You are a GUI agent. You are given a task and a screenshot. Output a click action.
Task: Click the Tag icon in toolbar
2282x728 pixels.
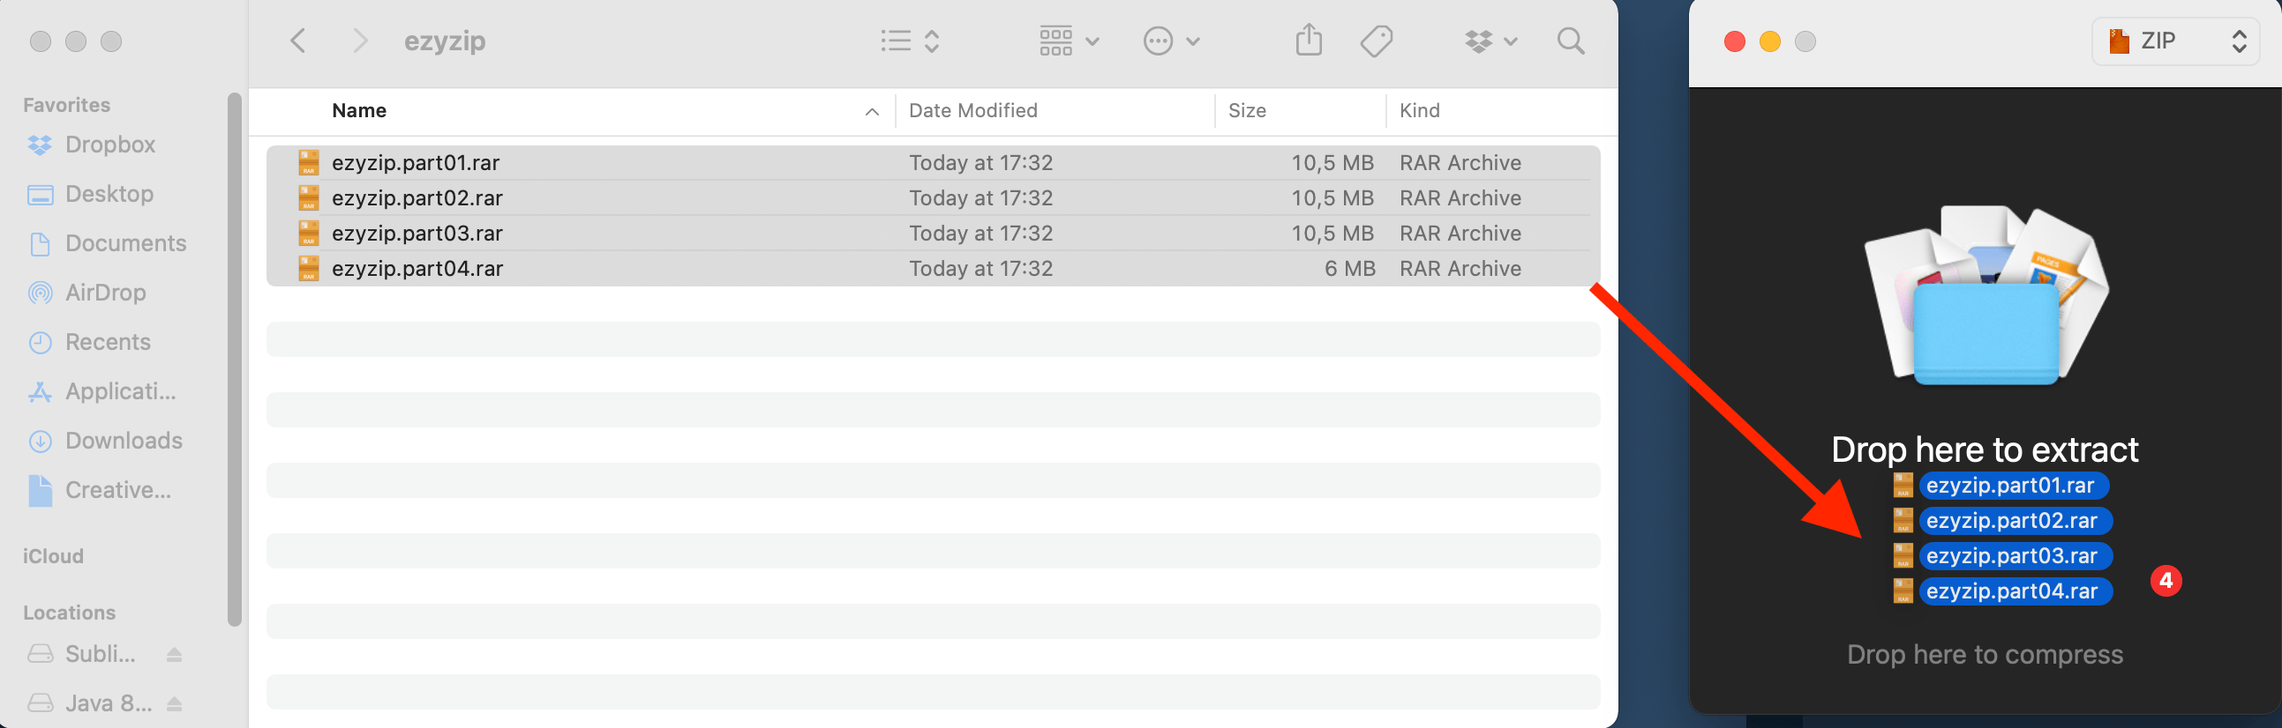pos(1376,41)
